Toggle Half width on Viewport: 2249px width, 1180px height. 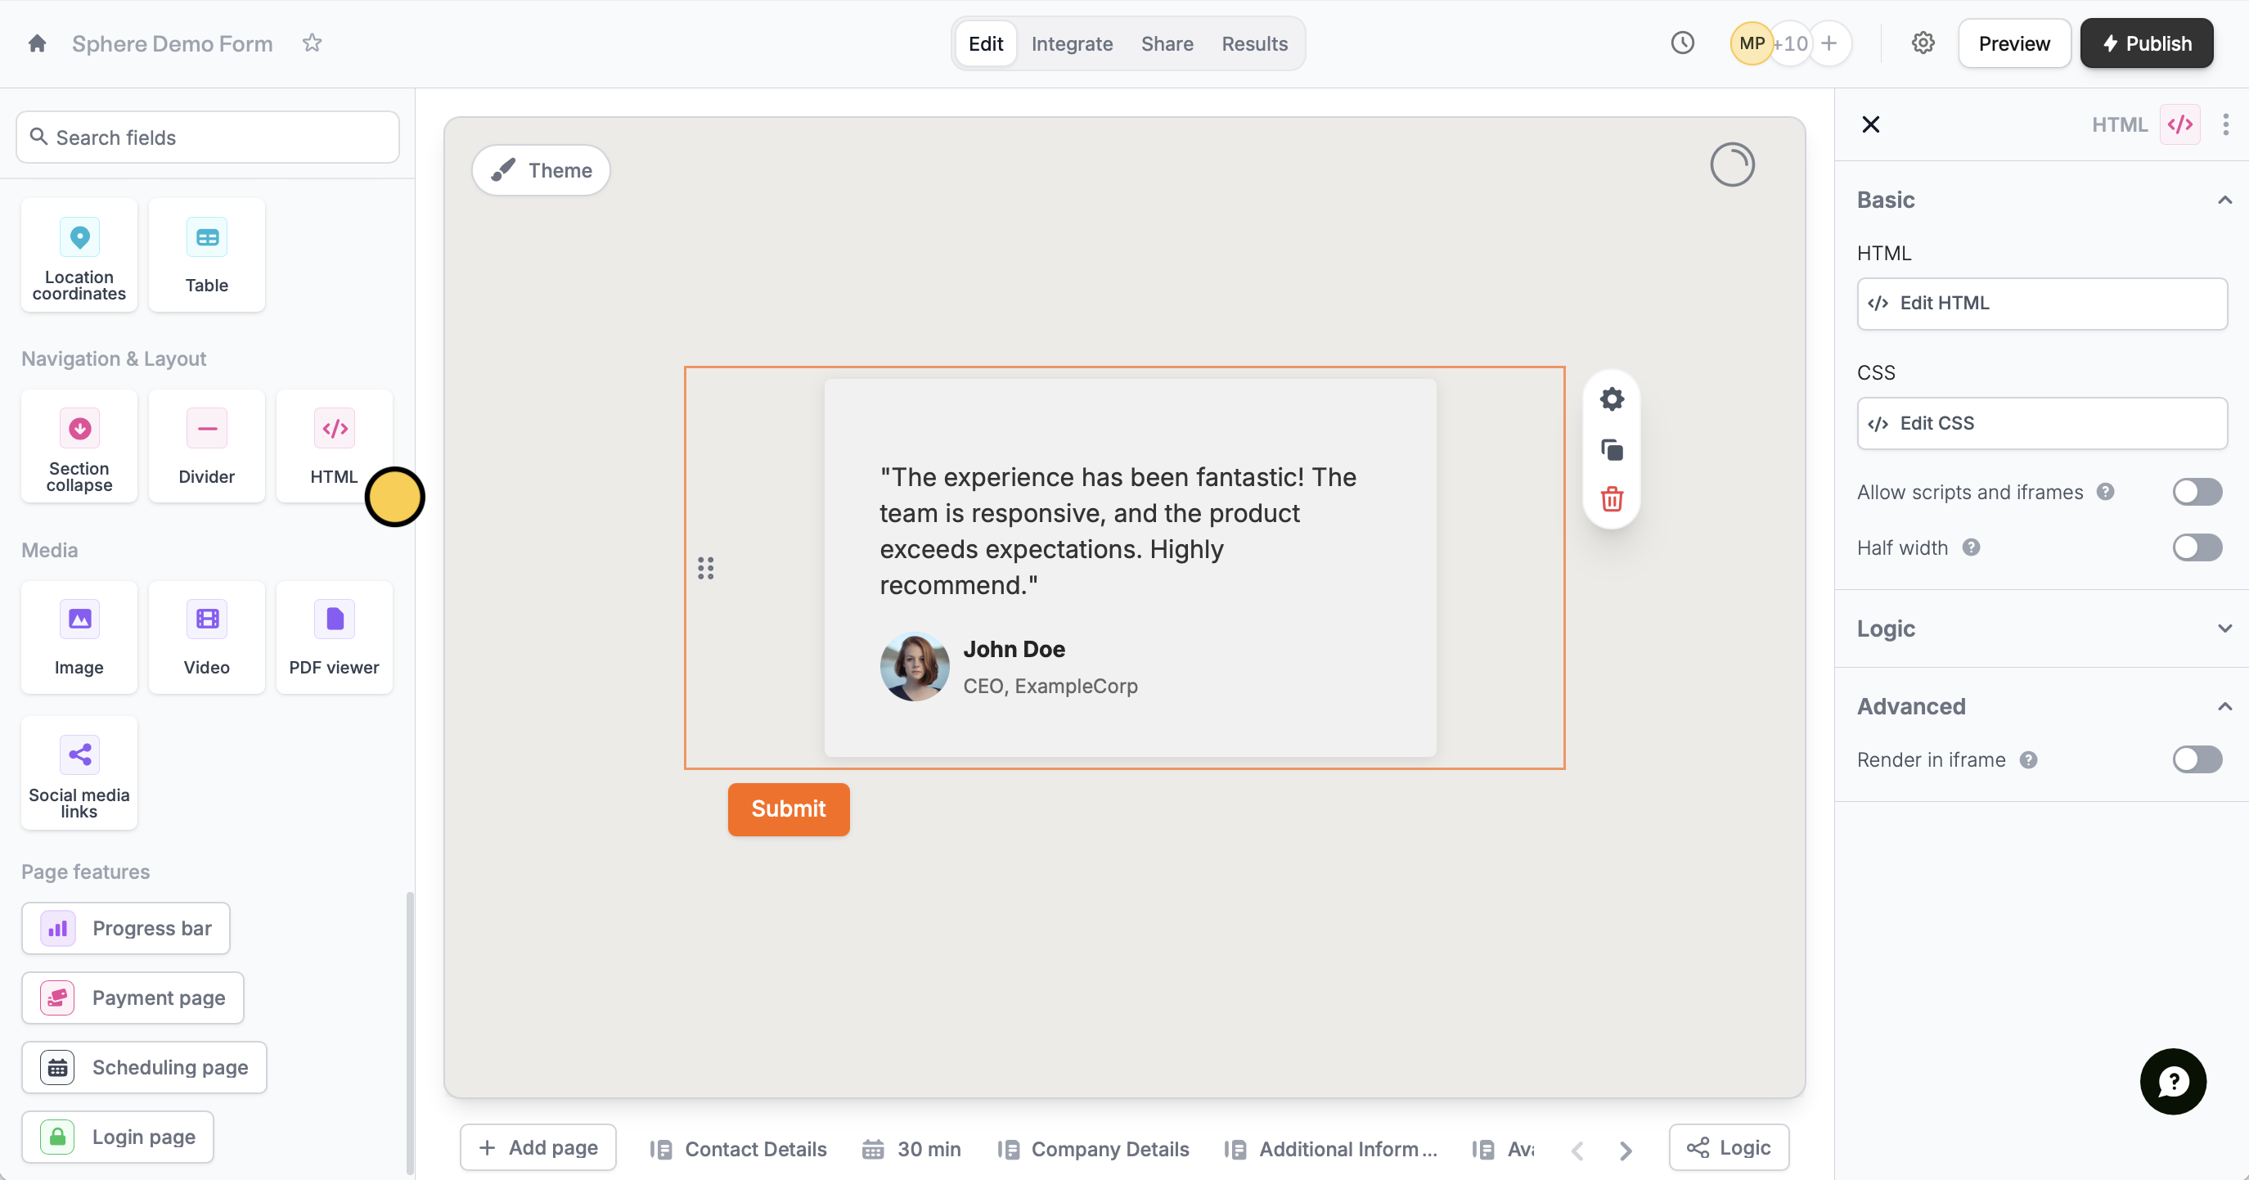point(2196,547)
